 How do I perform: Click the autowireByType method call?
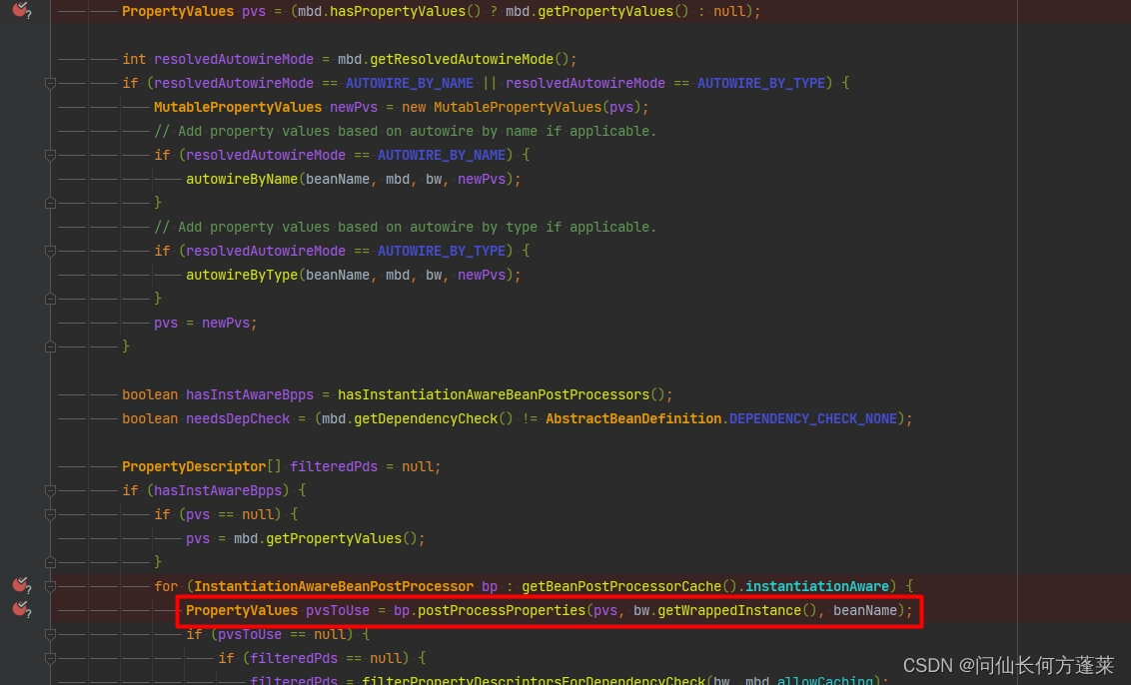tap(242, 275)
